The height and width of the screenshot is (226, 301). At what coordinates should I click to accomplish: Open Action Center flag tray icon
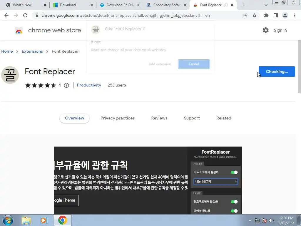click(x=264, y=220)
